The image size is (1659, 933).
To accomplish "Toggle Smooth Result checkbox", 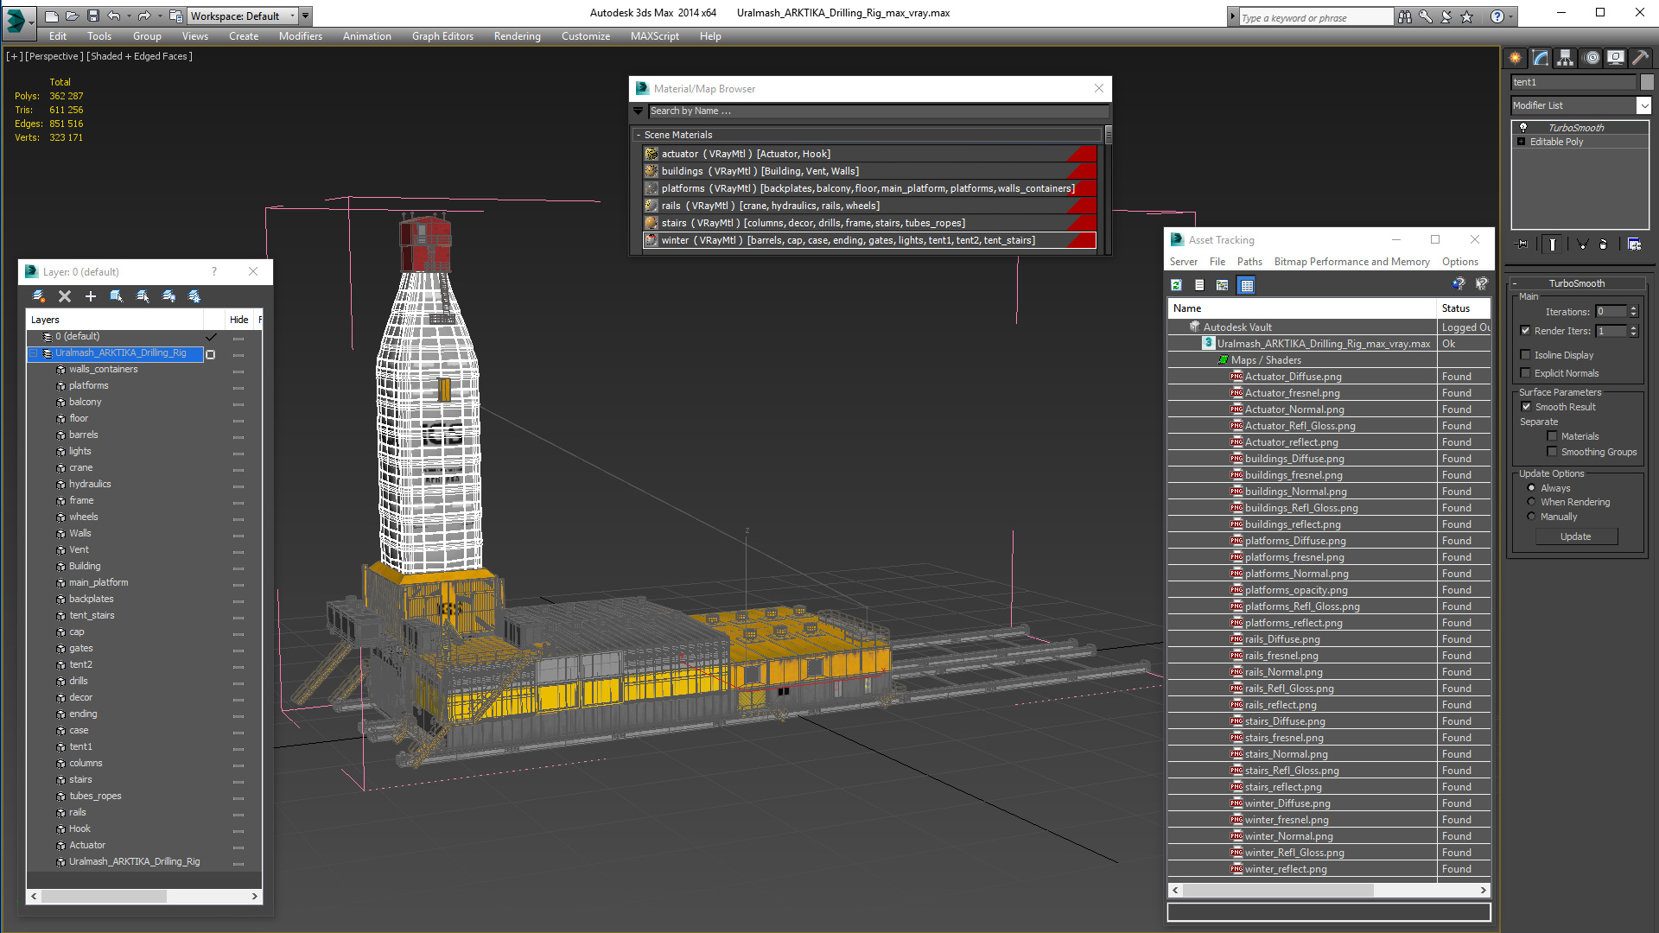I will pyautogui.click(x=1527, y=407).
